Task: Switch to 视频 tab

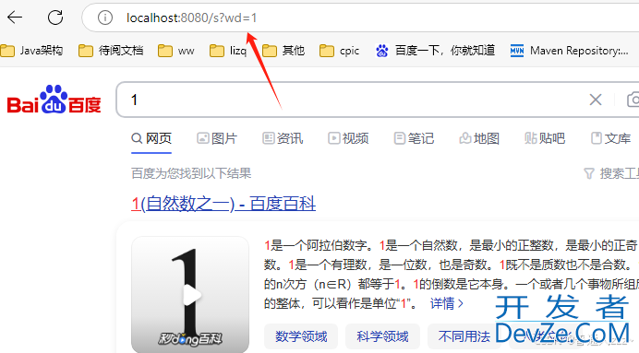Action: pos(348,138)
